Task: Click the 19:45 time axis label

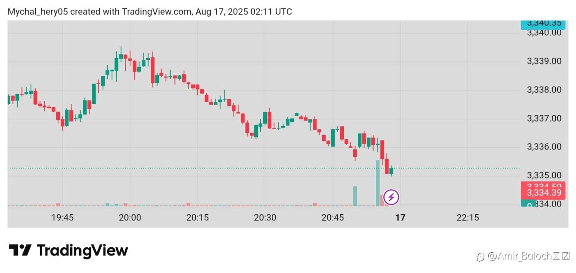Action: click(63, 218)
